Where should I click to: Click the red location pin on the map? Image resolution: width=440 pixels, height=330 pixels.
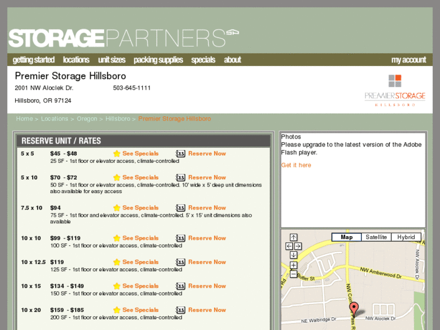[x=354, y=309]
